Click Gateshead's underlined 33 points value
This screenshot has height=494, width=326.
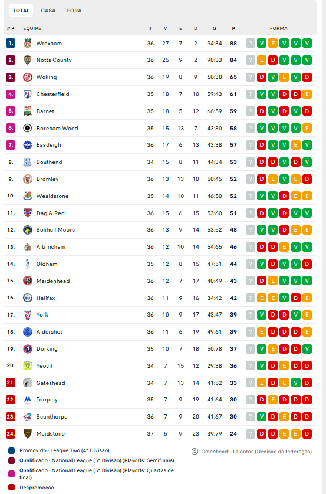(233, 383)
